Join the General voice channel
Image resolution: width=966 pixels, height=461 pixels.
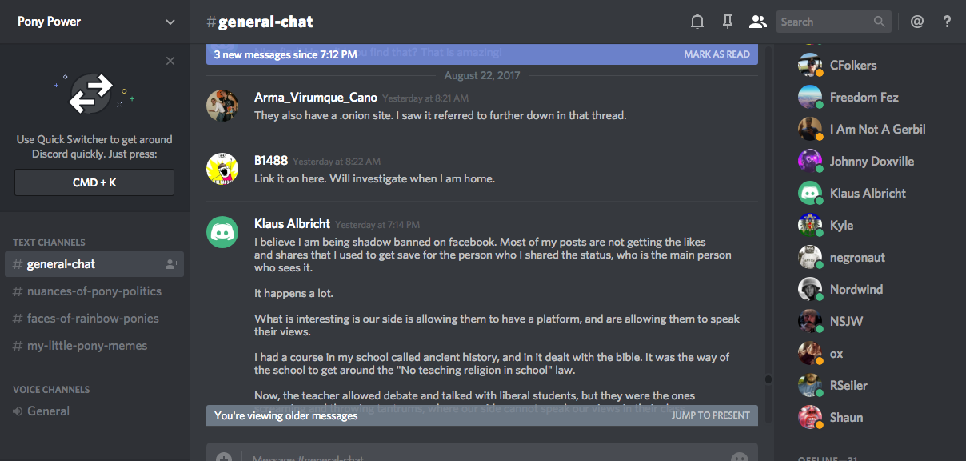click(48, 411)
